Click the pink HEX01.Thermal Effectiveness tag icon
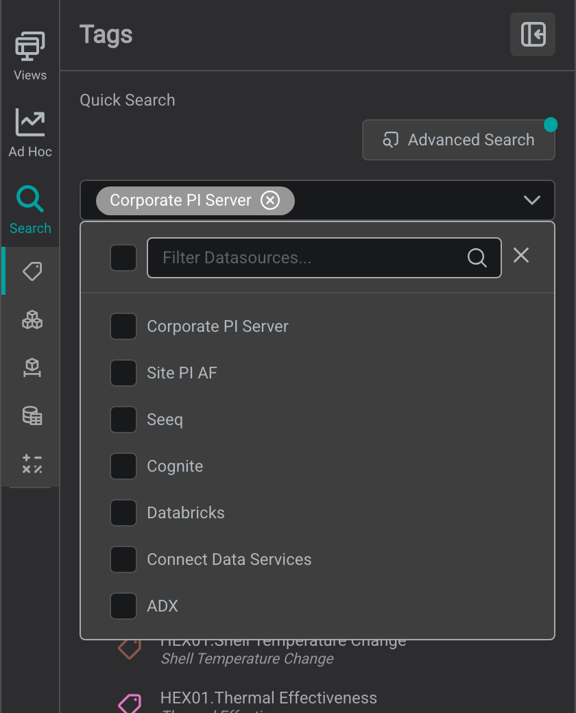Viewport: 576px width, 713px height. pyautogui.click(x=130, y=703)
